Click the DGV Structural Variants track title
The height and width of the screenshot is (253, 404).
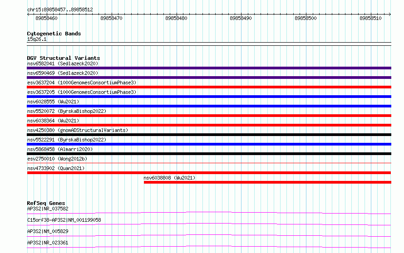[64, 58]
